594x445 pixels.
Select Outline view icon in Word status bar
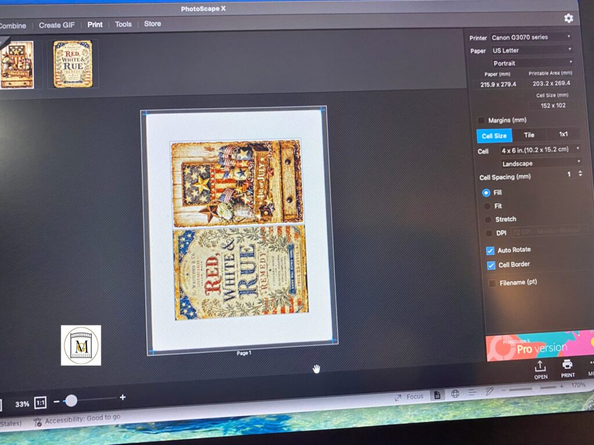[472, 392]
